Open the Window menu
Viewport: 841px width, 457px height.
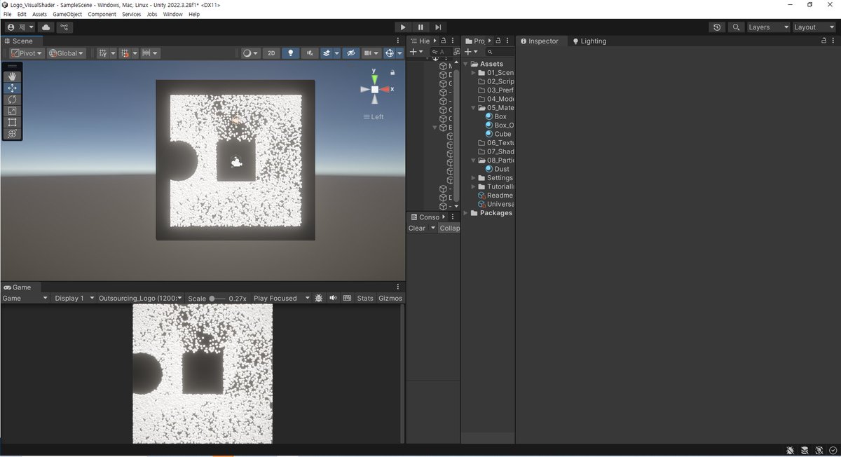pos(172,14)
